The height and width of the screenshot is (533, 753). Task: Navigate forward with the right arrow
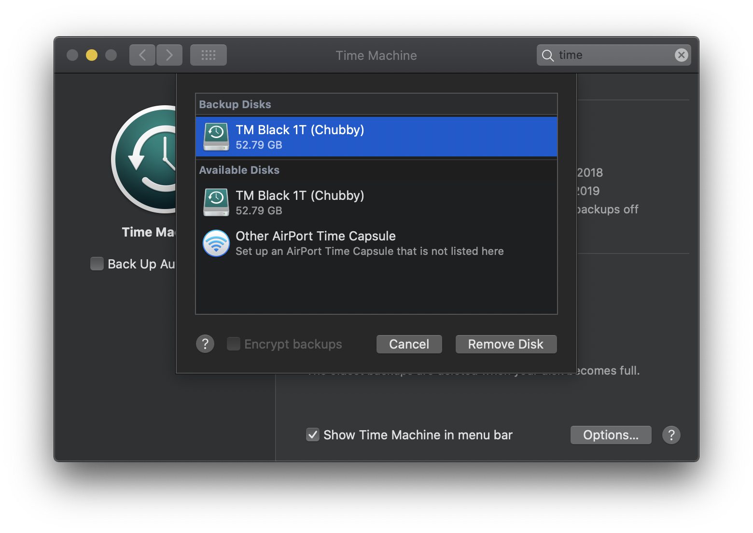[x=169, y=55]
